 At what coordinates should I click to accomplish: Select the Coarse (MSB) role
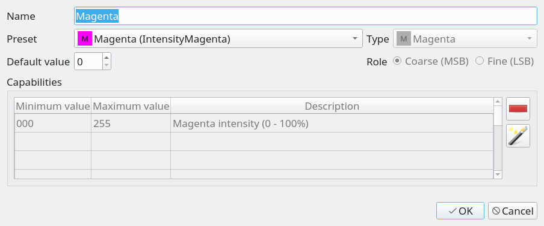[x=431, y=62]
